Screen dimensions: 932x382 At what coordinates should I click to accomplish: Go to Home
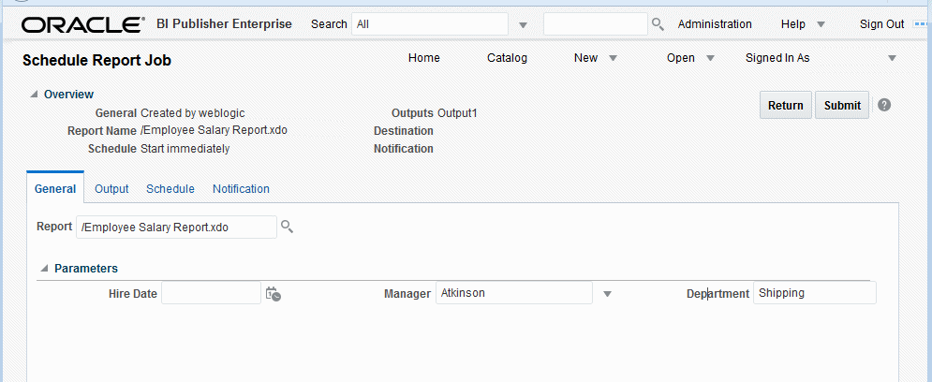pos(423,58)
